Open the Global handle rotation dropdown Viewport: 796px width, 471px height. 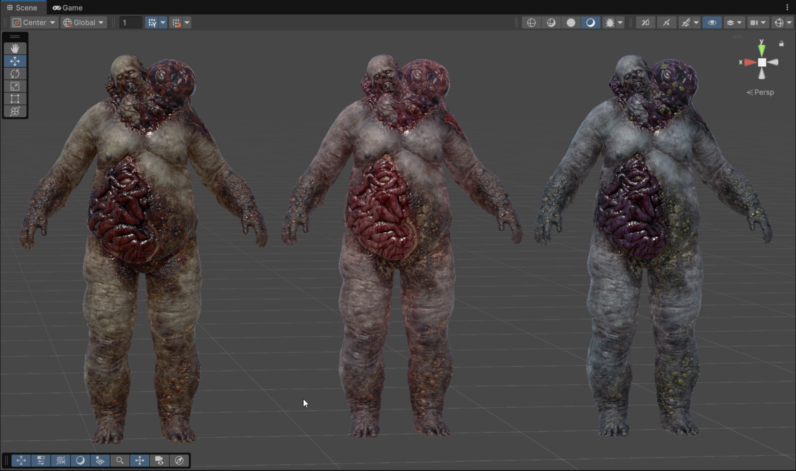[x=84, y=23]
